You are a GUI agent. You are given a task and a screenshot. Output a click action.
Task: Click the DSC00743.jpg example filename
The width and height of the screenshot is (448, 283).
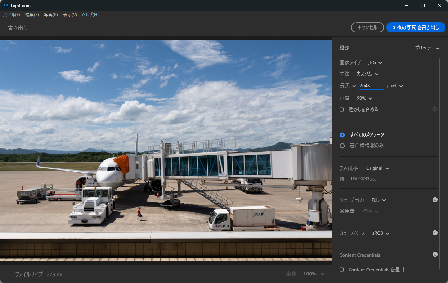pos(363,178)
